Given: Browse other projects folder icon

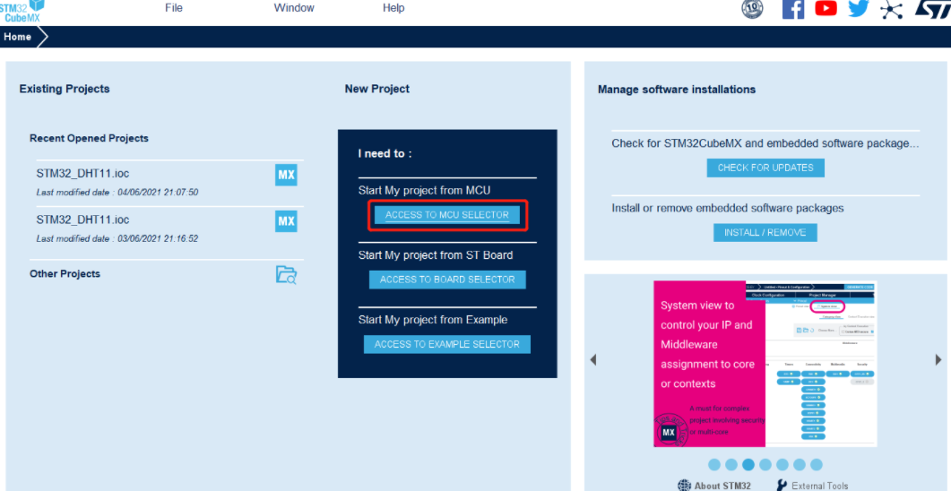Looking at the screenshot, I should [x=286, y=274].
